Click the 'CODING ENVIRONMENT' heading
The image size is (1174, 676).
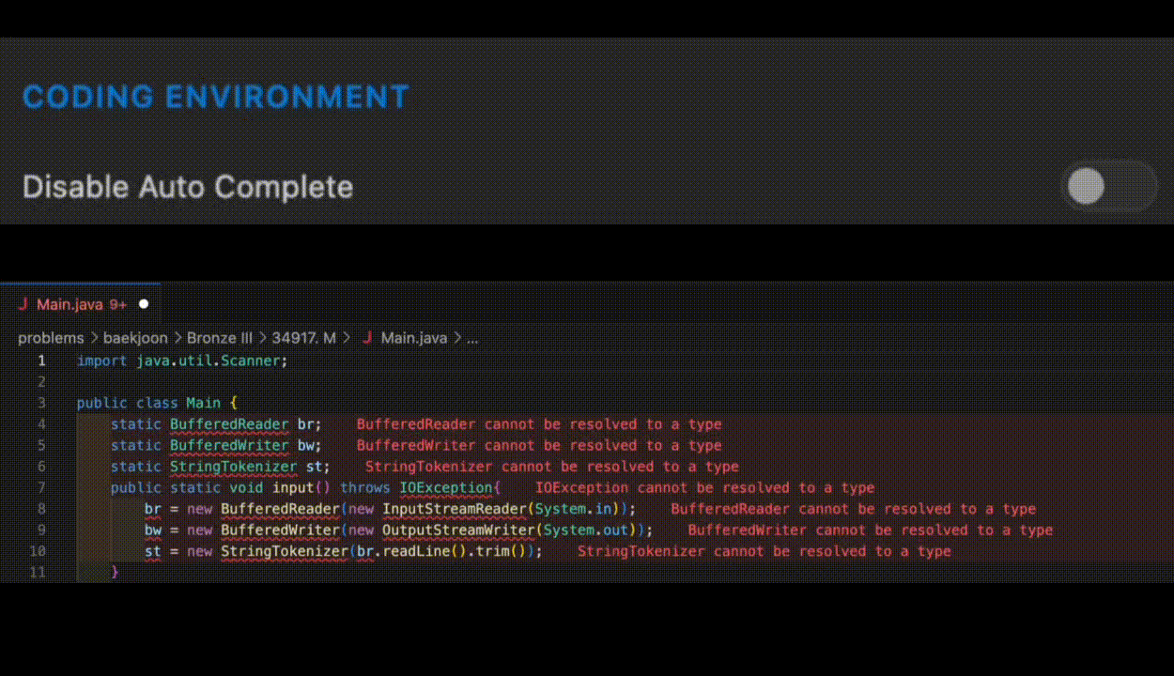[216, 97]
